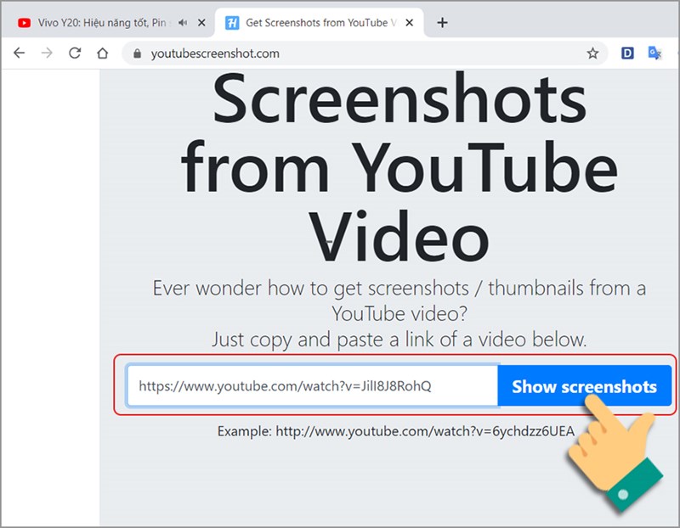Open the D extension icon
Image resolution: width=680 pixels, height=528 pixels.
click(x=627, y=53)
